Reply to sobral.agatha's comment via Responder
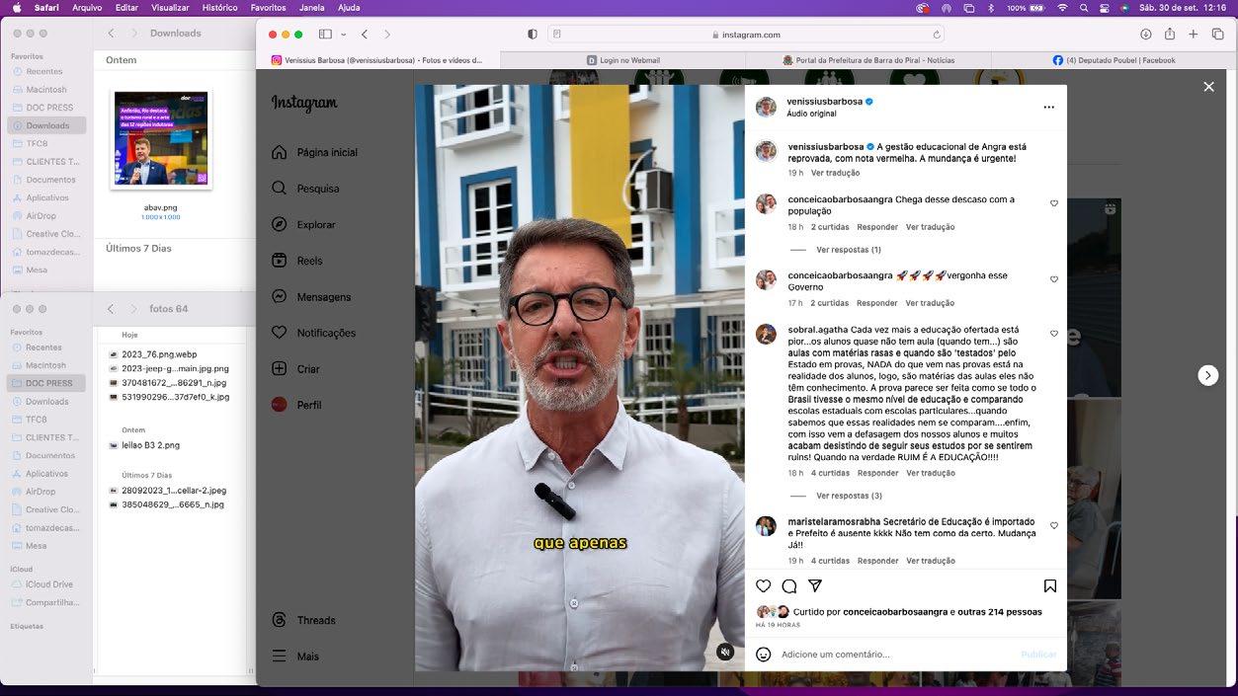The width and height of the screenshot is (1238, 696). point(877,474)
